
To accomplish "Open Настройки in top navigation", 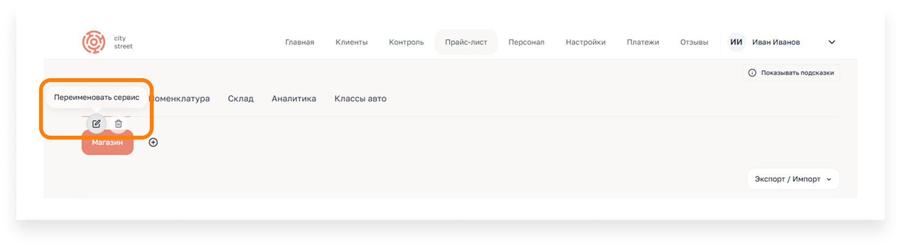I will pyautogui.click(x=586, y=42).
